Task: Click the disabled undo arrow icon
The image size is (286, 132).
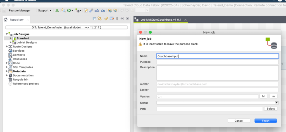Action: coord(122,11)
